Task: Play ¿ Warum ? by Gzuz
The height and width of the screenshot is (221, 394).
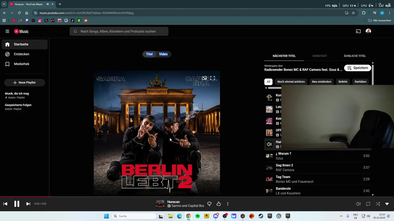Action: (x=318, y=156)
